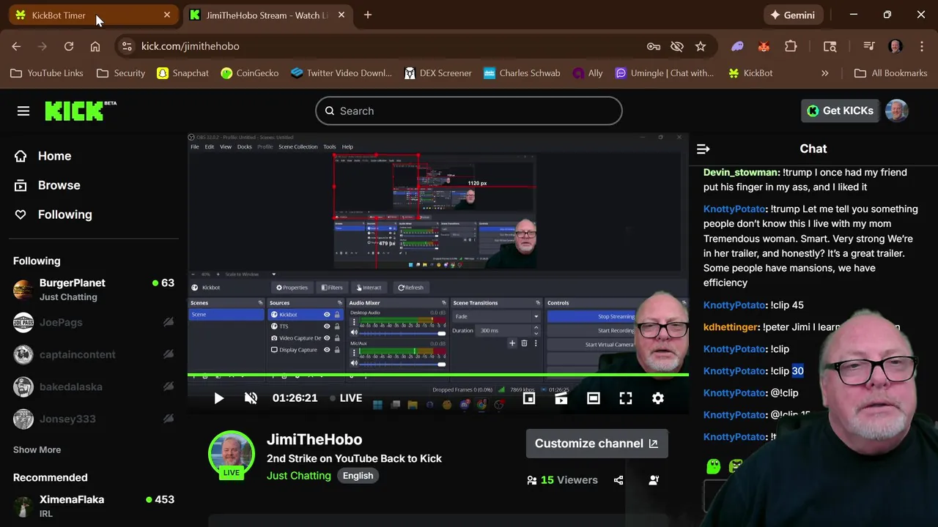Screen dimensions: 938x527
Task: Focus the Kick Search field
Action: pos(469,111)
